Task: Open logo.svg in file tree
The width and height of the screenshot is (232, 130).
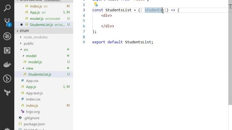Action: (44, 112)
